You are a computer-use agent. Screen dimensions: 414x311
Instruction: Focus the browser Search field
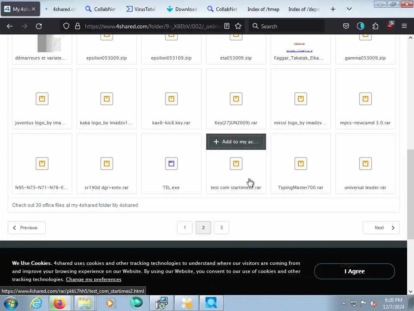tap(287, 26)
